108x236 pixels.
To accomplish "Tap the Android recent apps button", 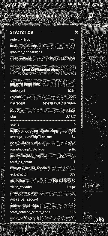I will point(24,230).
